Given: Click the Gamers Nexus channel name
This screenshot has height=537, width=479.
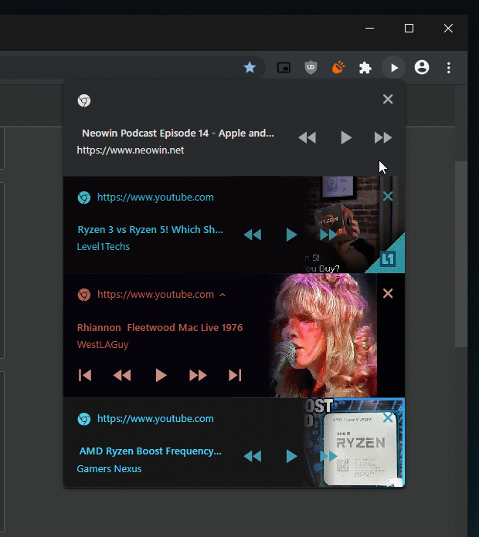Looking at the screenshot, I should 109,469.
